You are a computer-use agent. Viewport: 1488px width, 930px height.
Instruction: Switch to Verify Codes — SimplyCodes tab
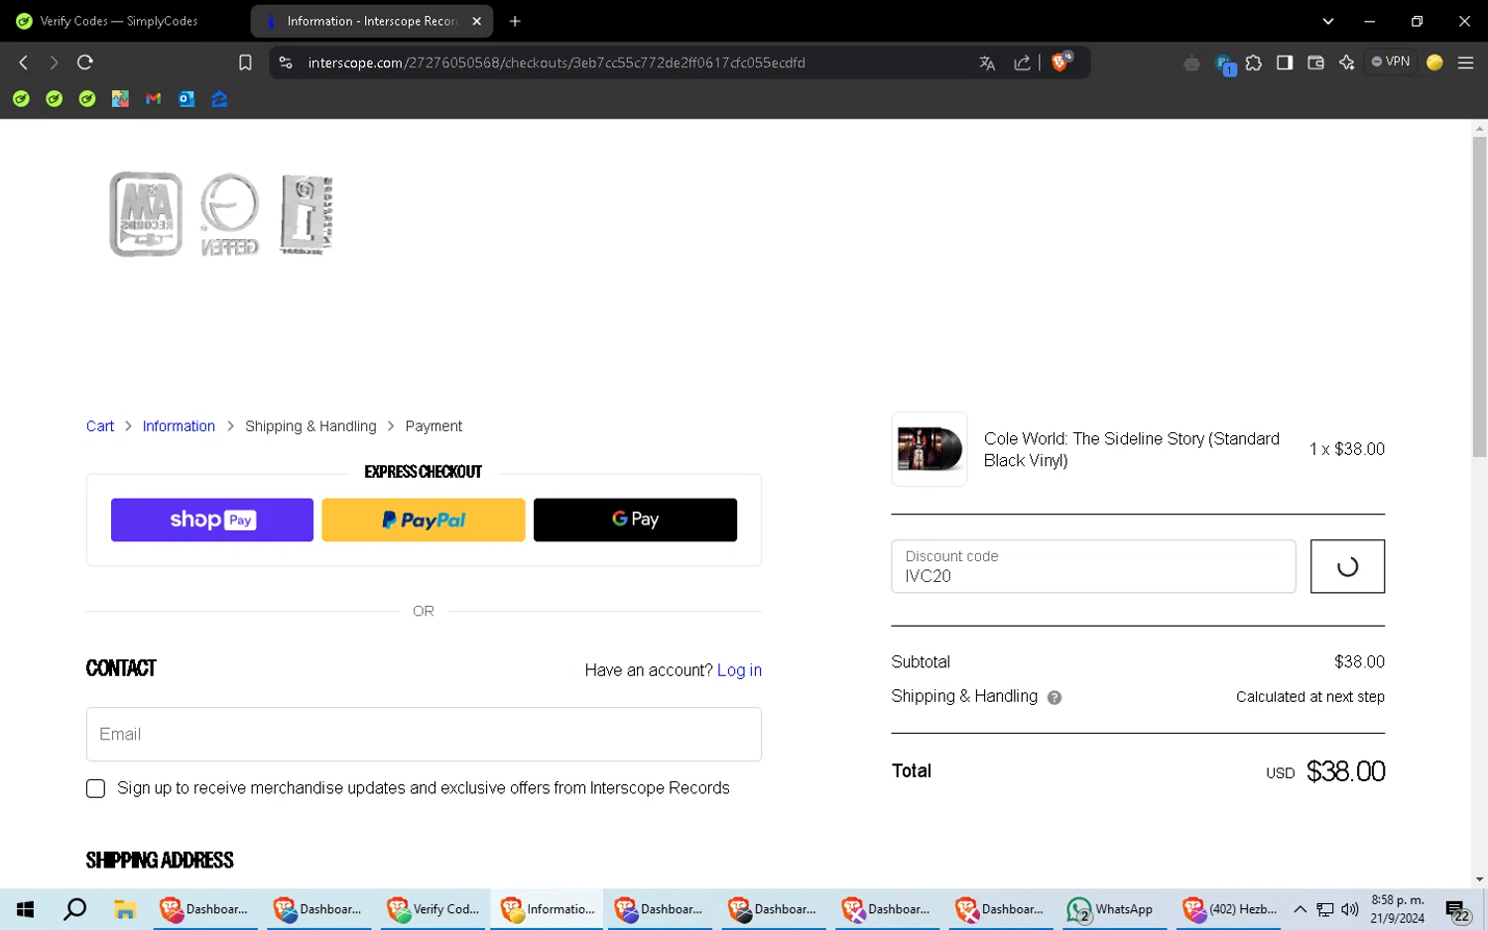pyautogui.click(x=119, y=21)
